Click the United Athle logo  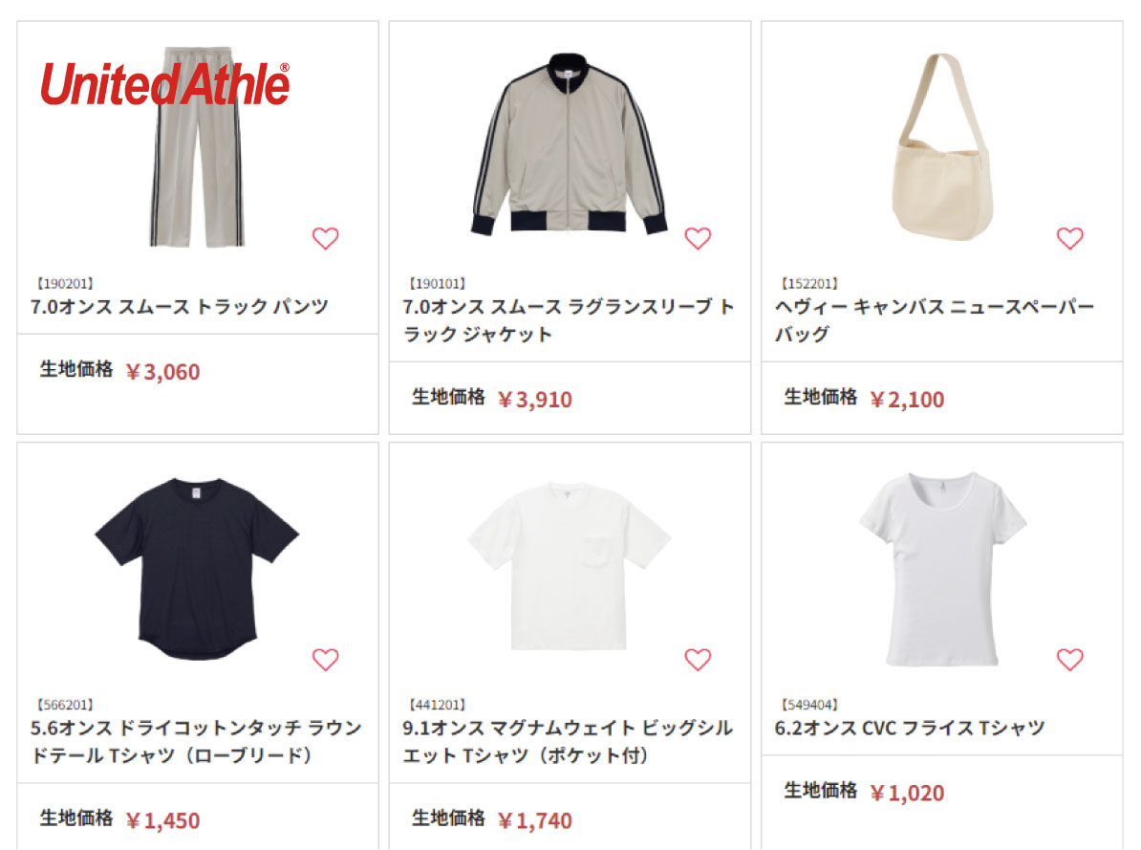[x=165, y=84]
